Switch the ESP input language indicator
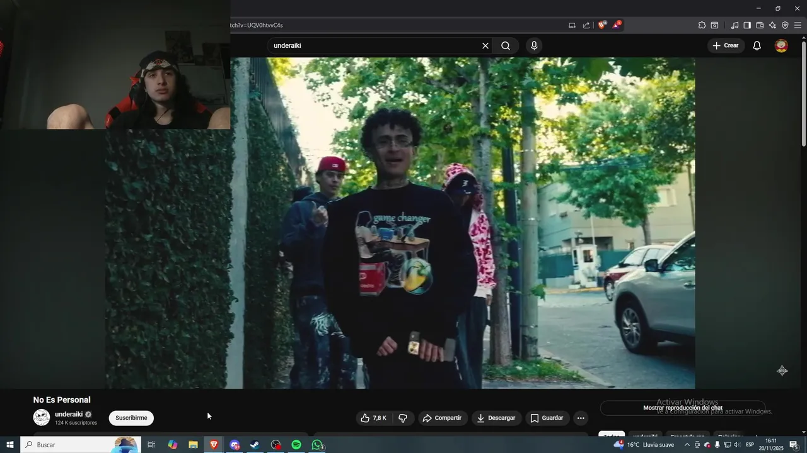The height and width of the screenshot is (453, 807). 750,445
